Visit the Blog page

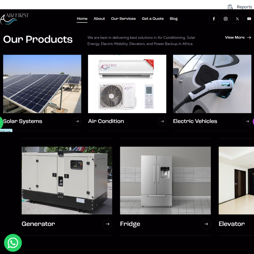pos(173,19)
